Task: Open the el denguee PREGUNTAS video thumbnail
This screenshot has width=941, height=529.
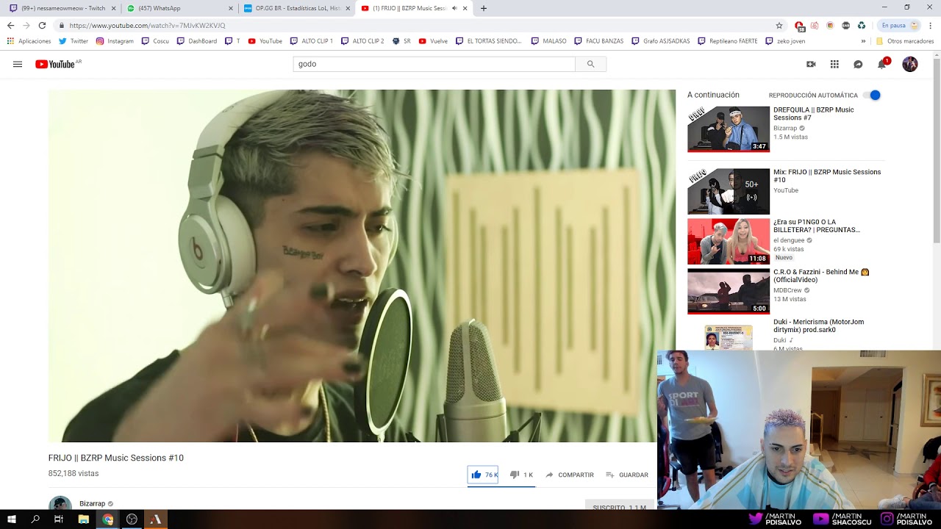Action: [x=729, y=241]
